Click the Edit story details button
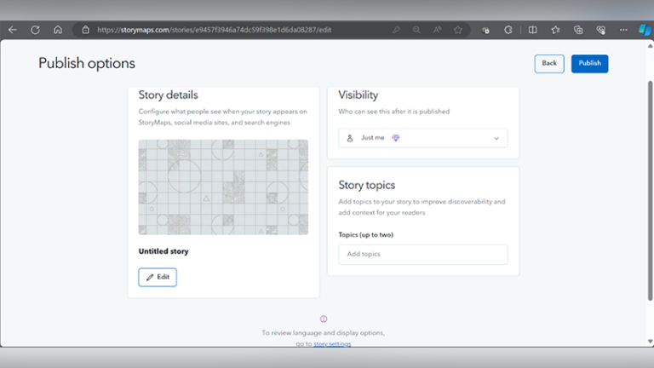 [158, 277]
